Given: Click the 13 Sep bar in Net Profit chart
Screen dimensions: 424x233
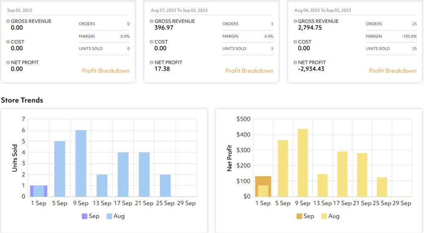Looking at the screenshot, I should coord(322,185).
